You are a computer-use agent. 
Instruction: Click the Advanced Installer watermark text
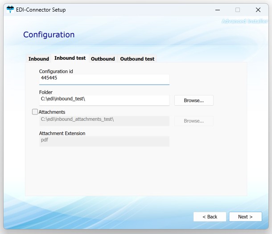(x=244, y=21)
